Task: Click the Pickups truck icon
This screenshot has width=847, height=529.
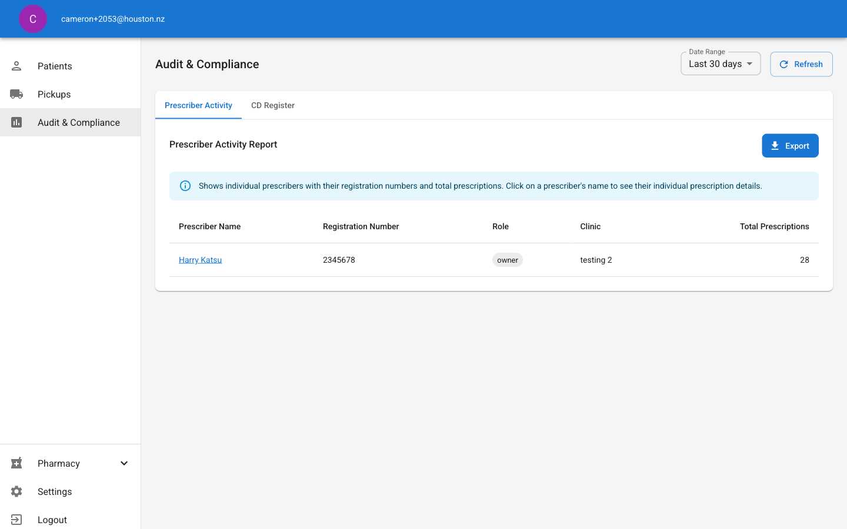Action: pos(16,94)
